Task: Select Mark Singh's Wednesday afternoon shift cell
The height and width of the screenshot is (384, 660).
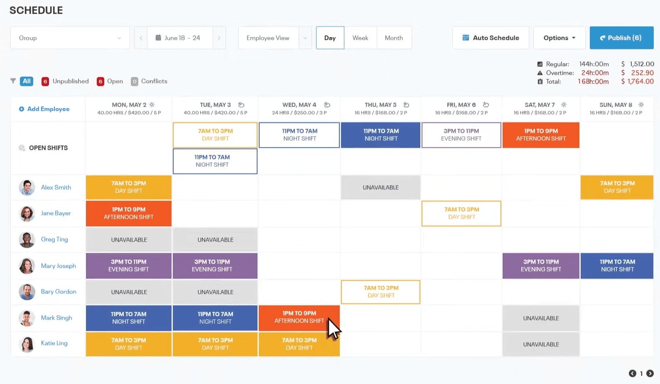Action: coord(299,318)
